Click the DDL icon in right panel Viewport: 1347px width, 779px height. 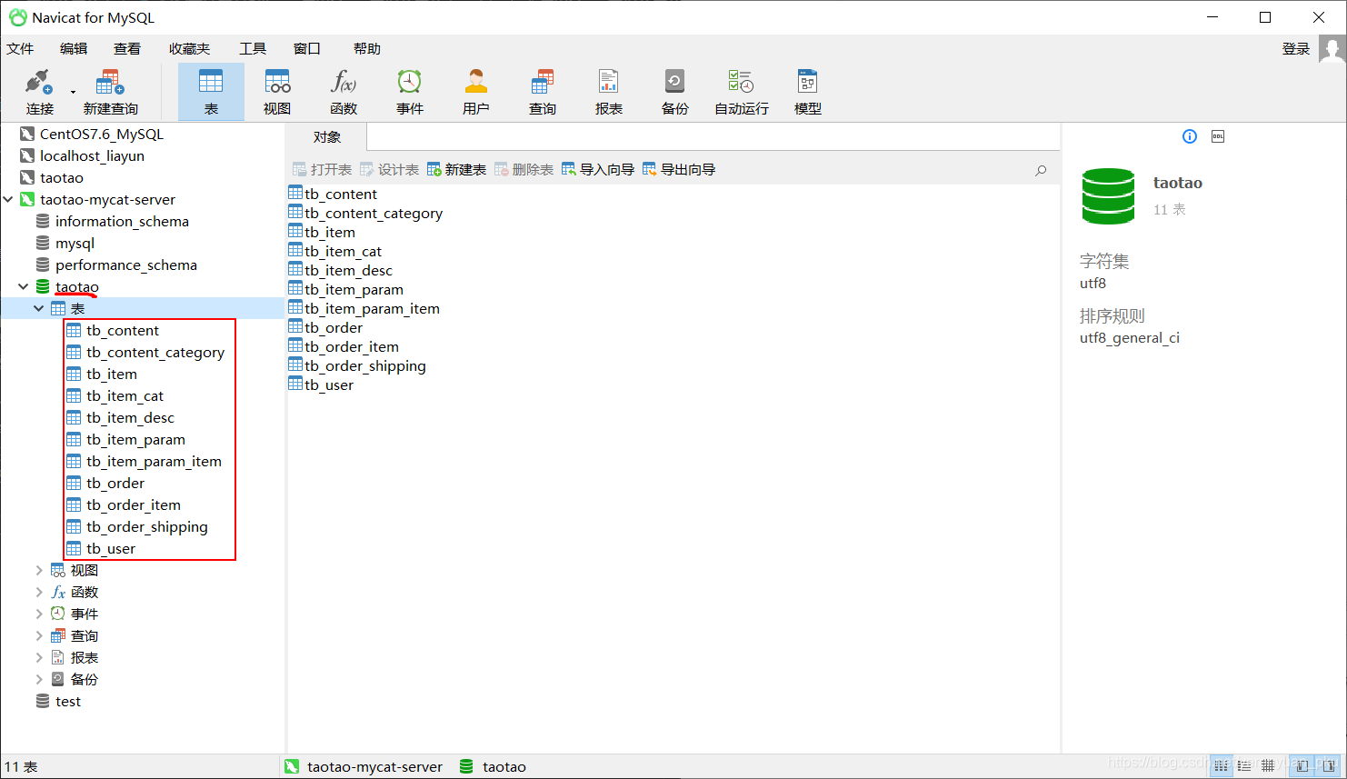tap(1218, 136)
